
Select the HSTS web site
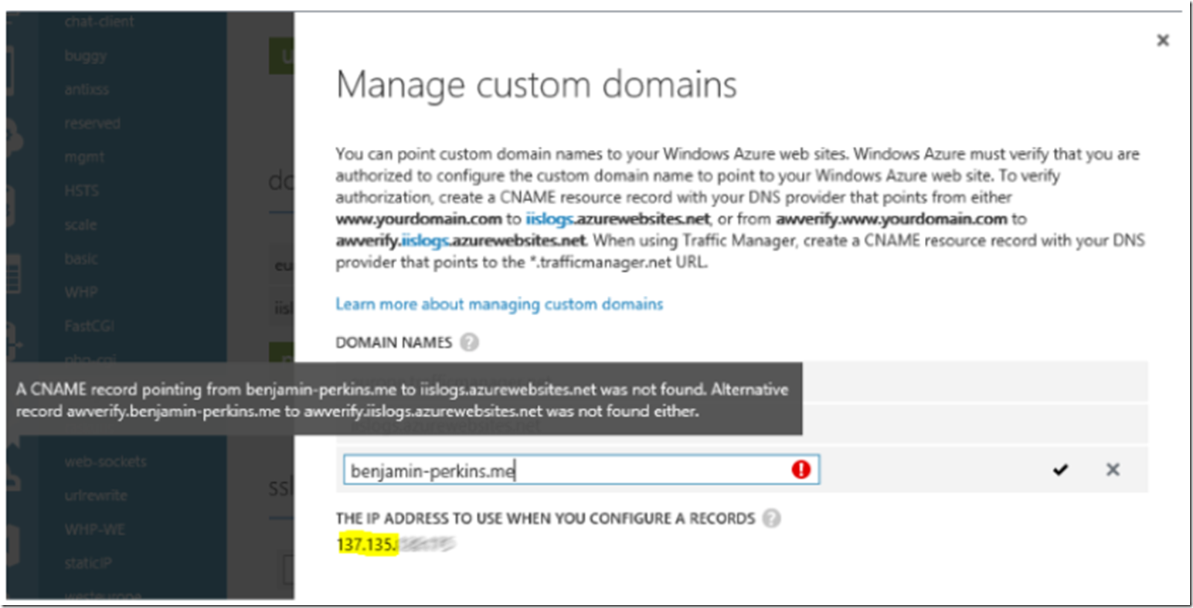(x=81, y=191)
